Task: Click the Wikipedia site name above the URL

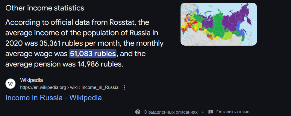Action: coord(31,80)
